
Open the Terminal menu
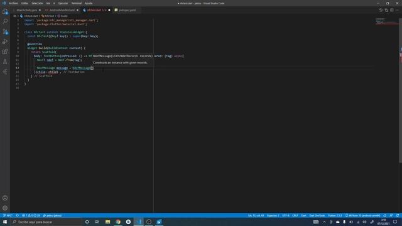click(77, 3)
